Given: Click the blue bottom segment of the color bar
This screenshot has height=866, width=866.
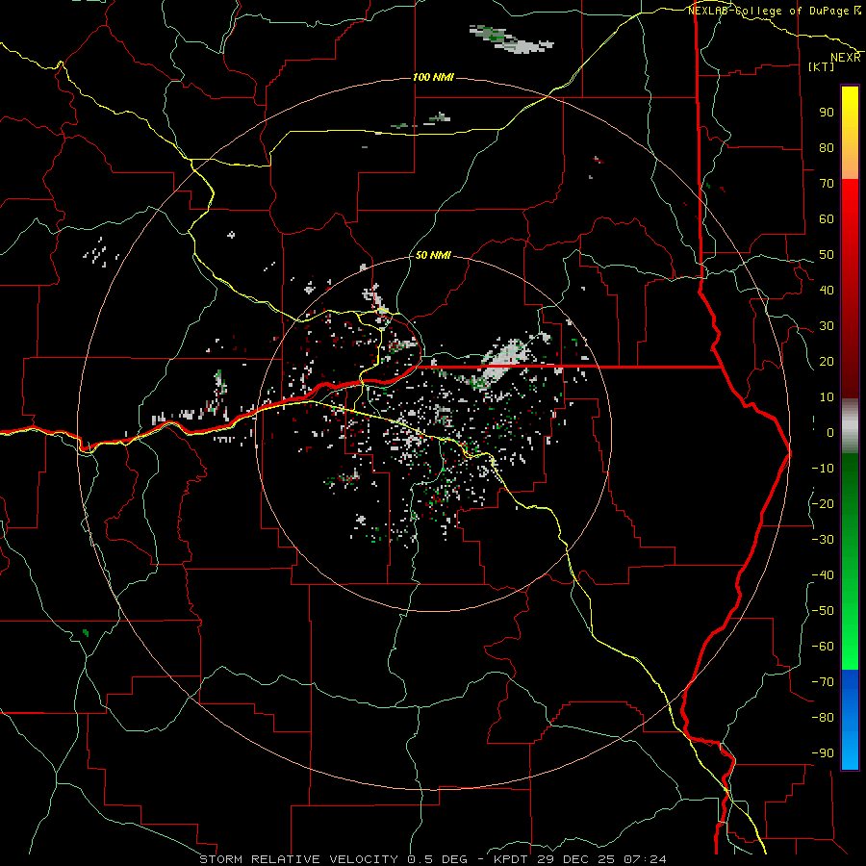Looking at the screenshot, I should (850, 720).
